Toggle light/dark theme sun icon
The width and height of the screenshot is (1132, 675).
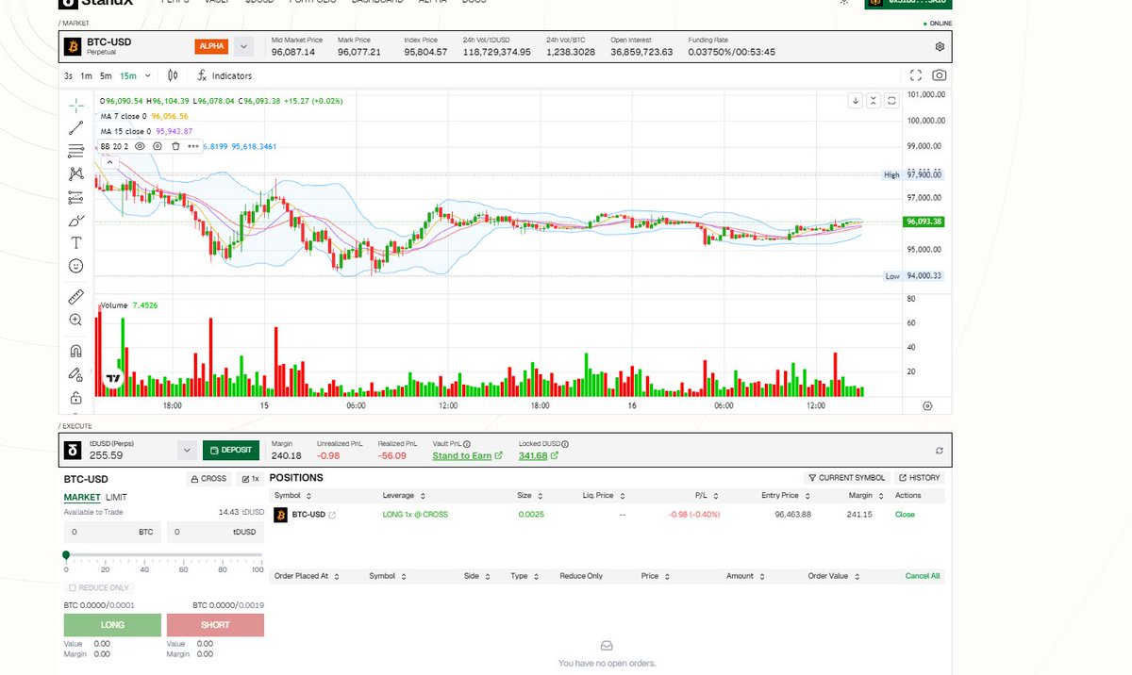(844, 2)
